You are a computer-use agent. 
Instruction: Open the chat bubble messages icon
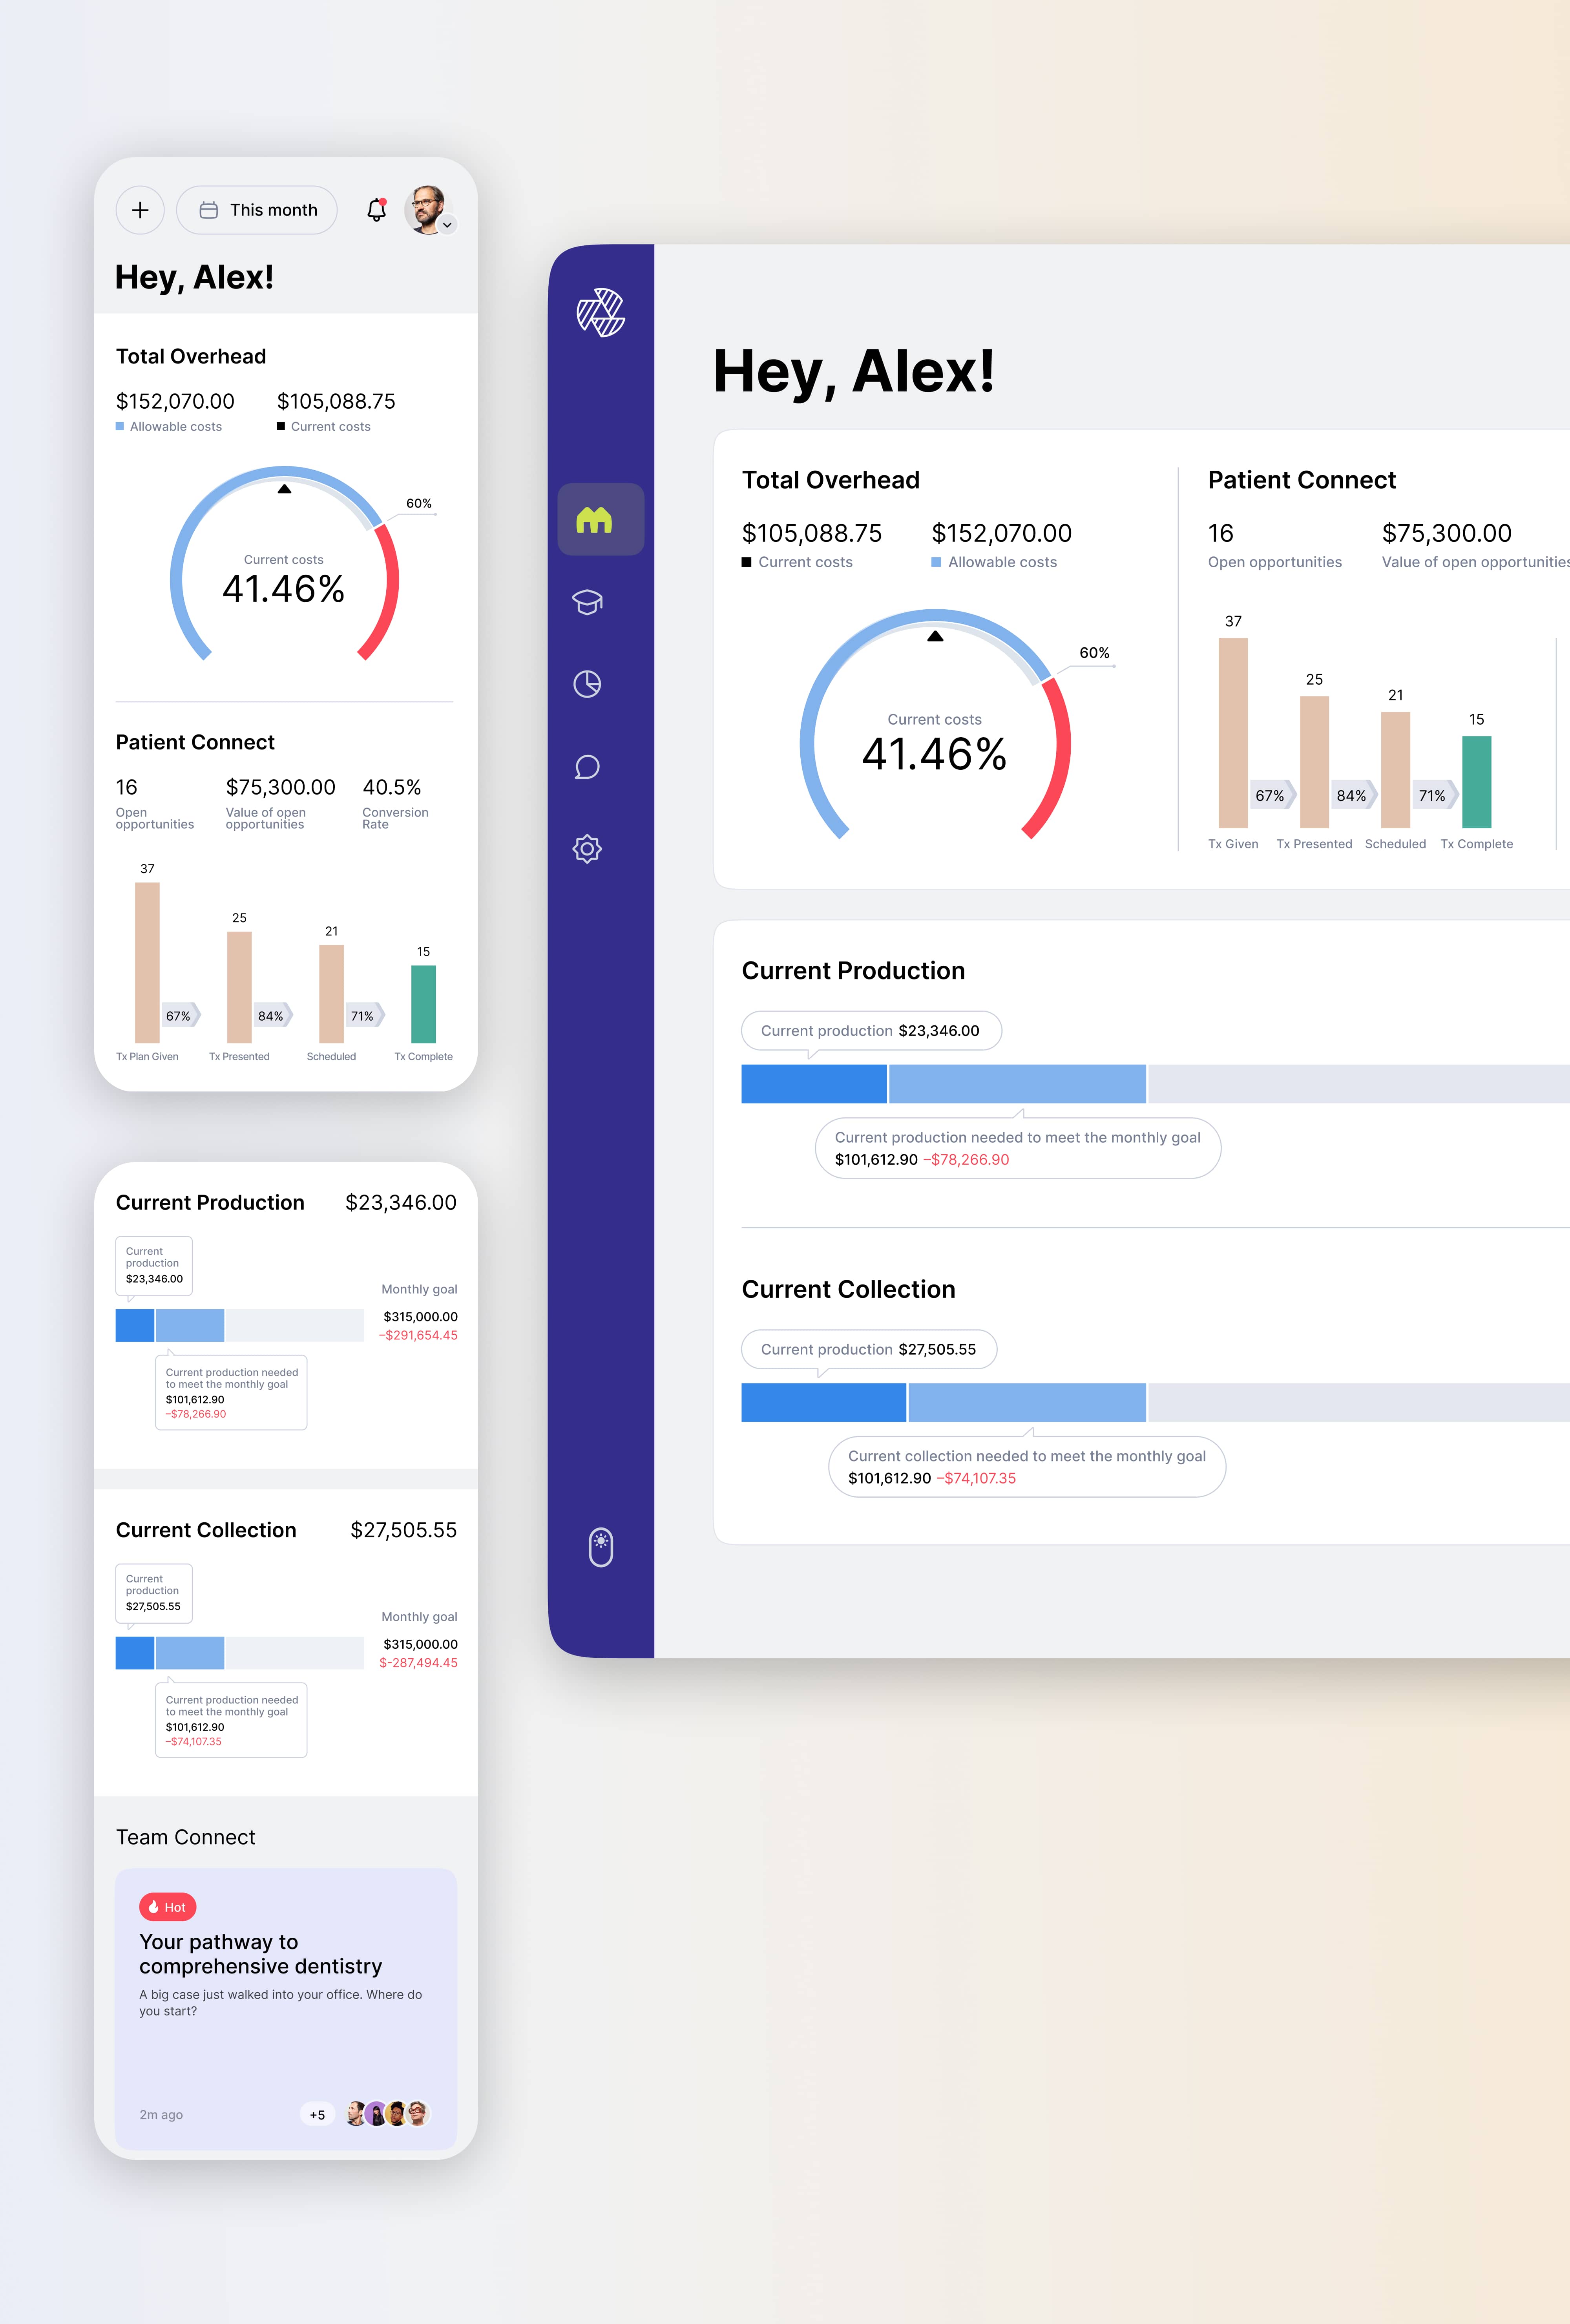587,767
